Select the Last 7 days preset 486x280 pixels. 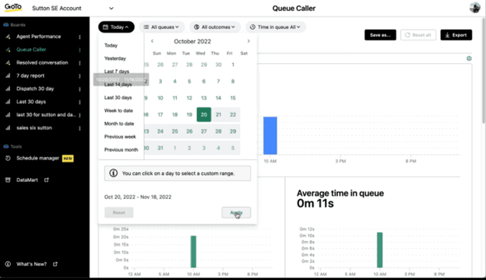click(x=117, y=71)
